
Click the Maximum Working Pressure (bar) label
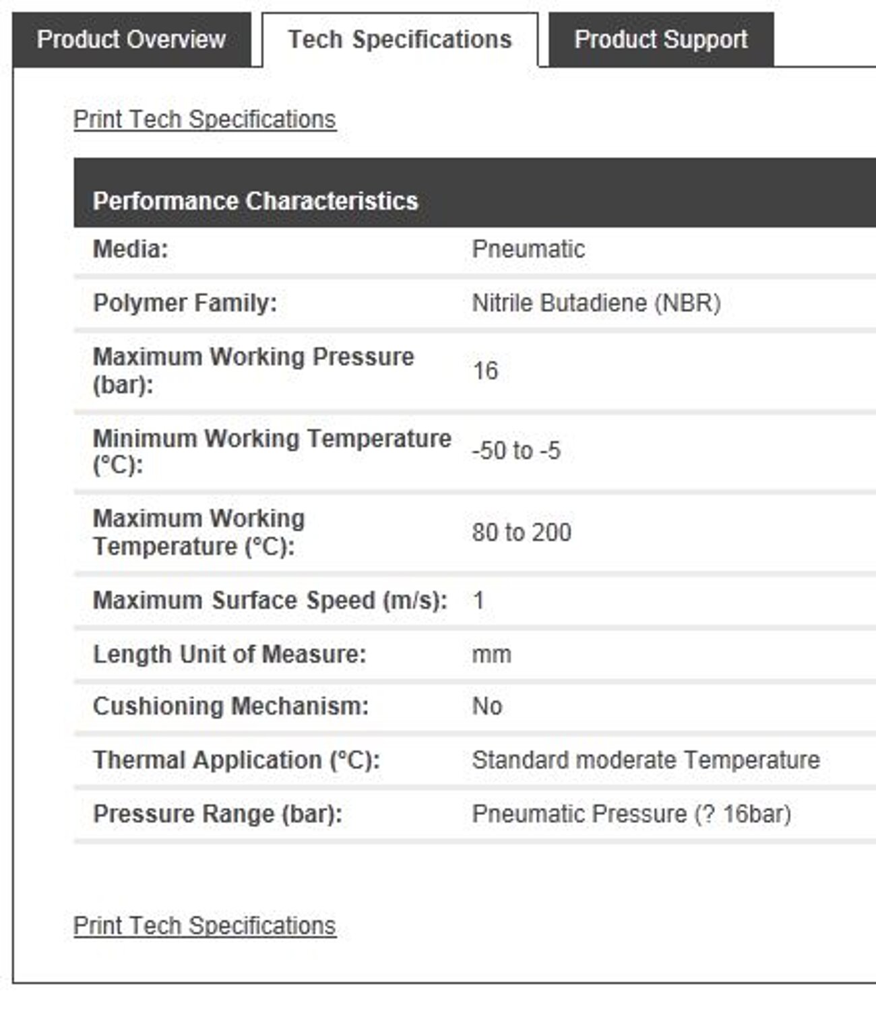(253, 370)
